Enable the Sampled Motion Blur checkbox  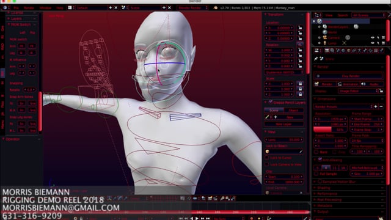coord(320,182)
